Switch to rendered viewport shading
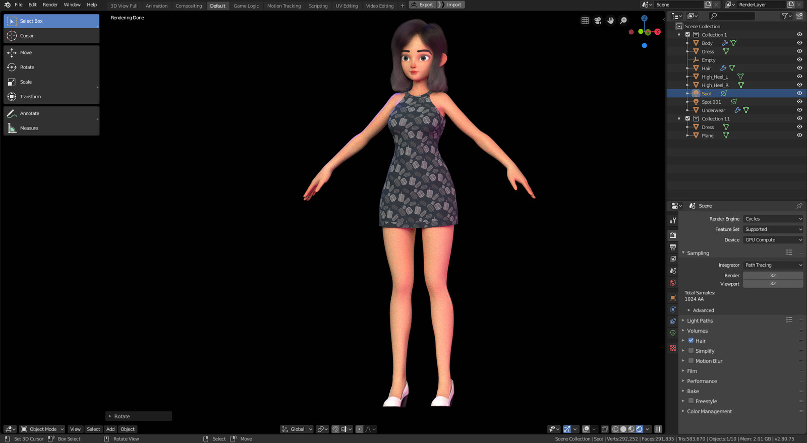Screen dimensions: 807x443 640,429
